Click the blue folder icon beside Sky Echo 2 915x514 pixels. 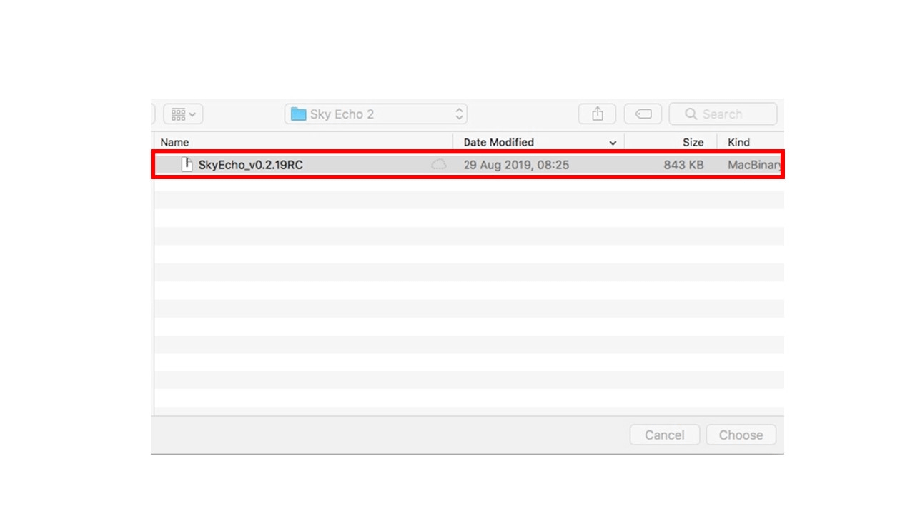point(298,114)
